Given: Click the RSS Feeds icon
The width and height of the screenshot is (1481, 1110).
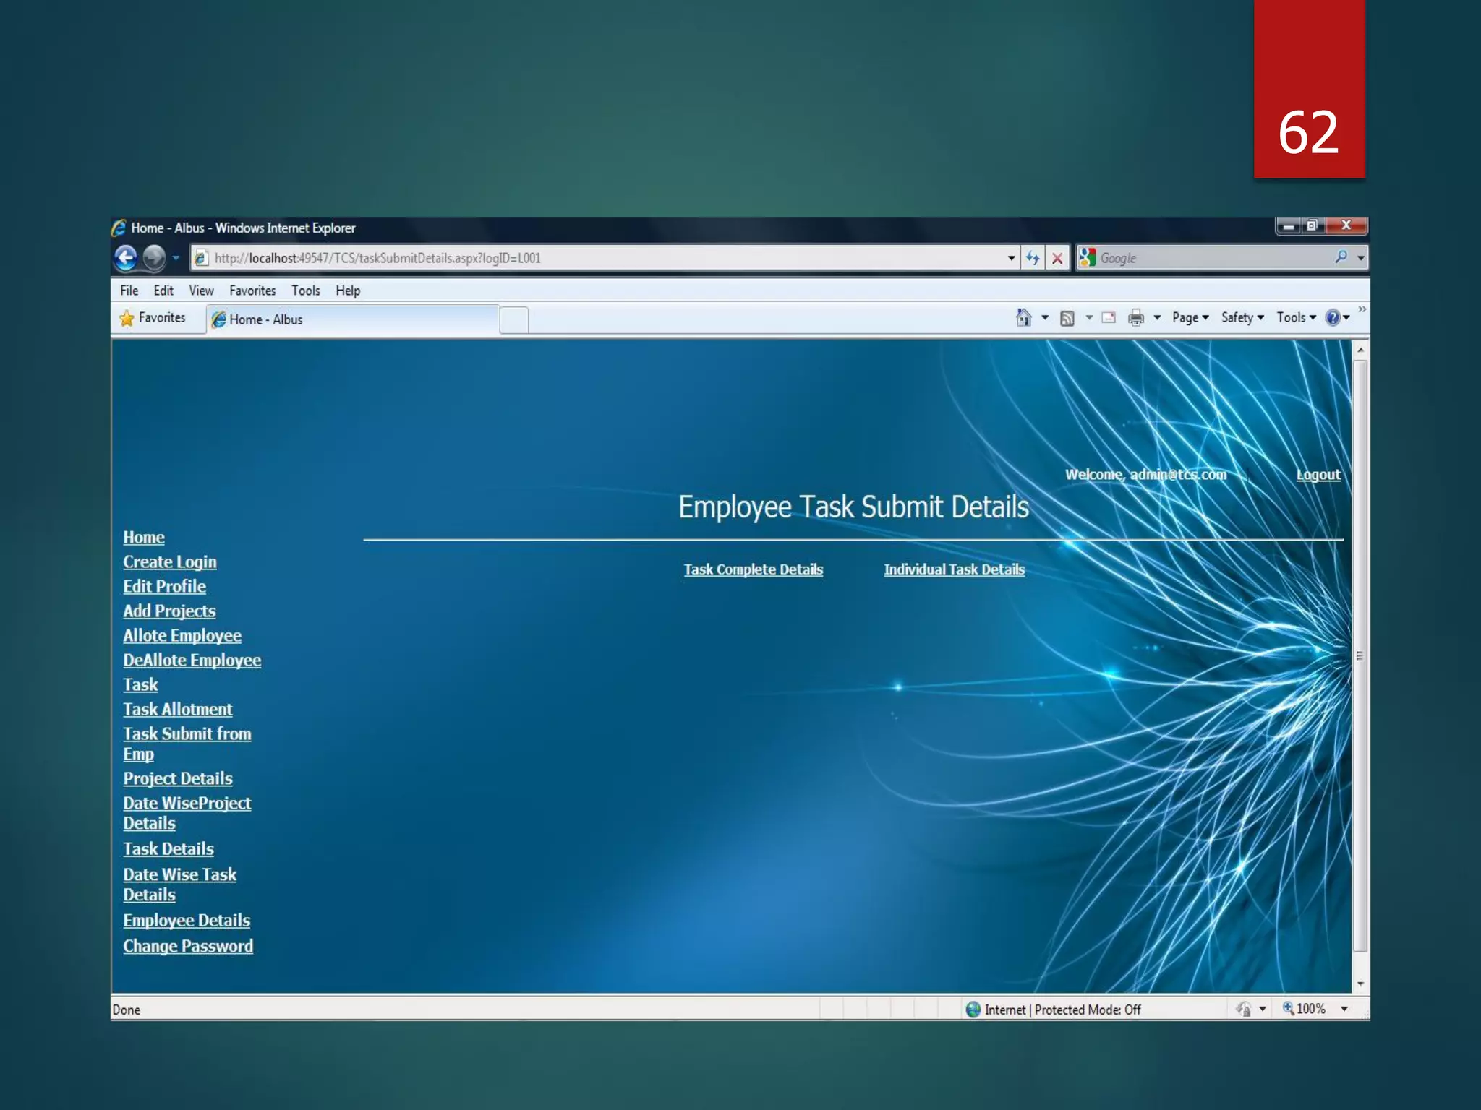Looking at the screenshot, I should click(1067, 318).
